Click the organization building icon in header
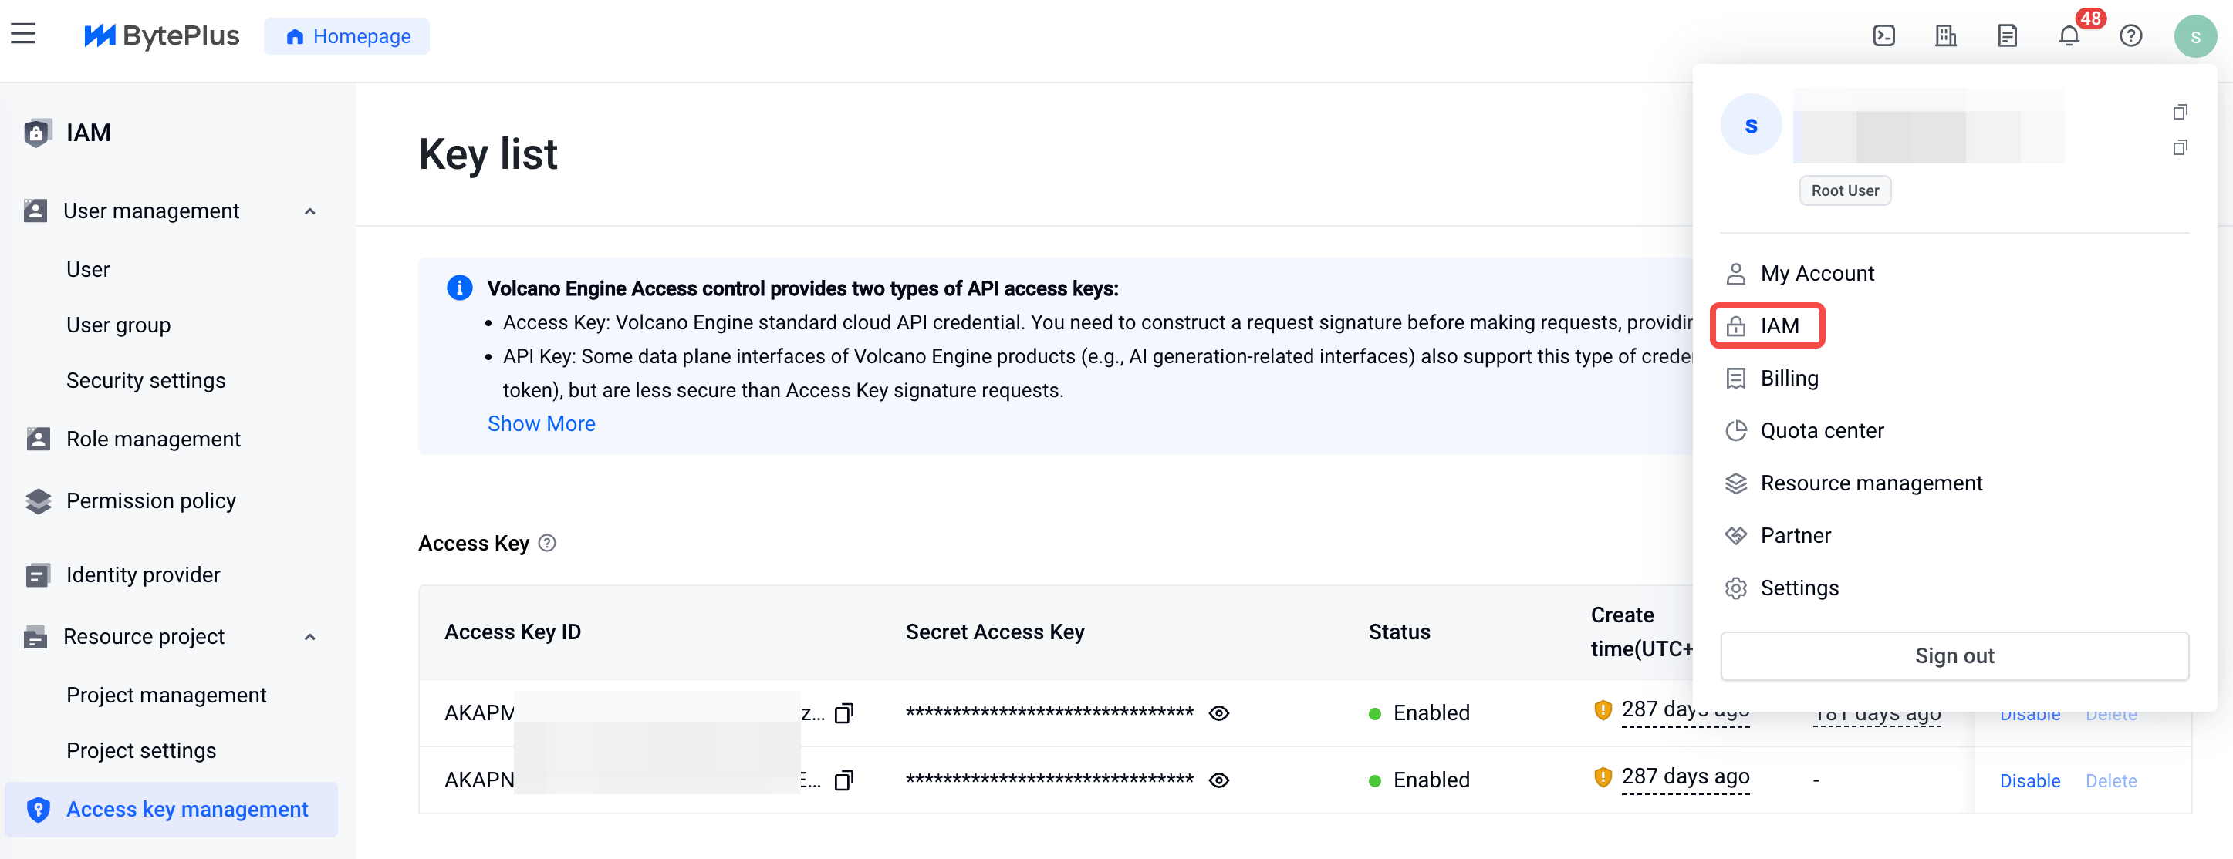Screen dimensions: 2233x859 (1945, 35)
